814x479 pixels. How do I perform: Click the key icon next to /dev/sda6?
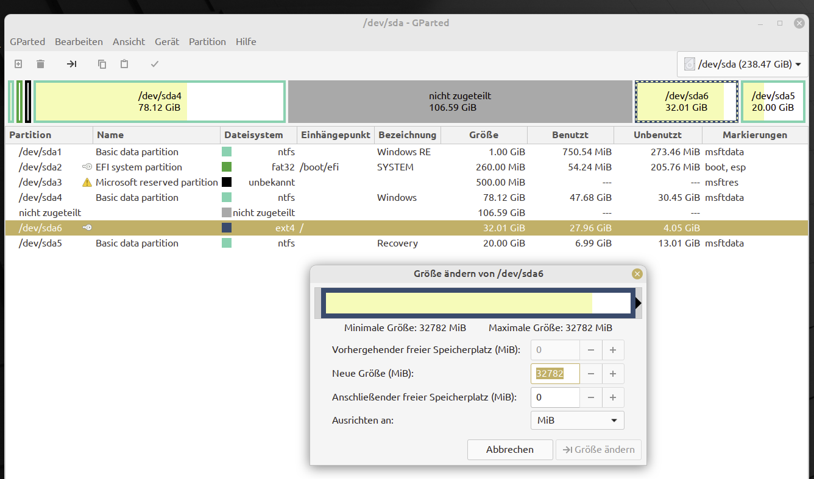coord(87,228)
